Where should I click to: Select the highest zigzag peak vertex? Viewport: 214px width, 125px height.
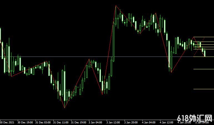(x=116, y=6)
